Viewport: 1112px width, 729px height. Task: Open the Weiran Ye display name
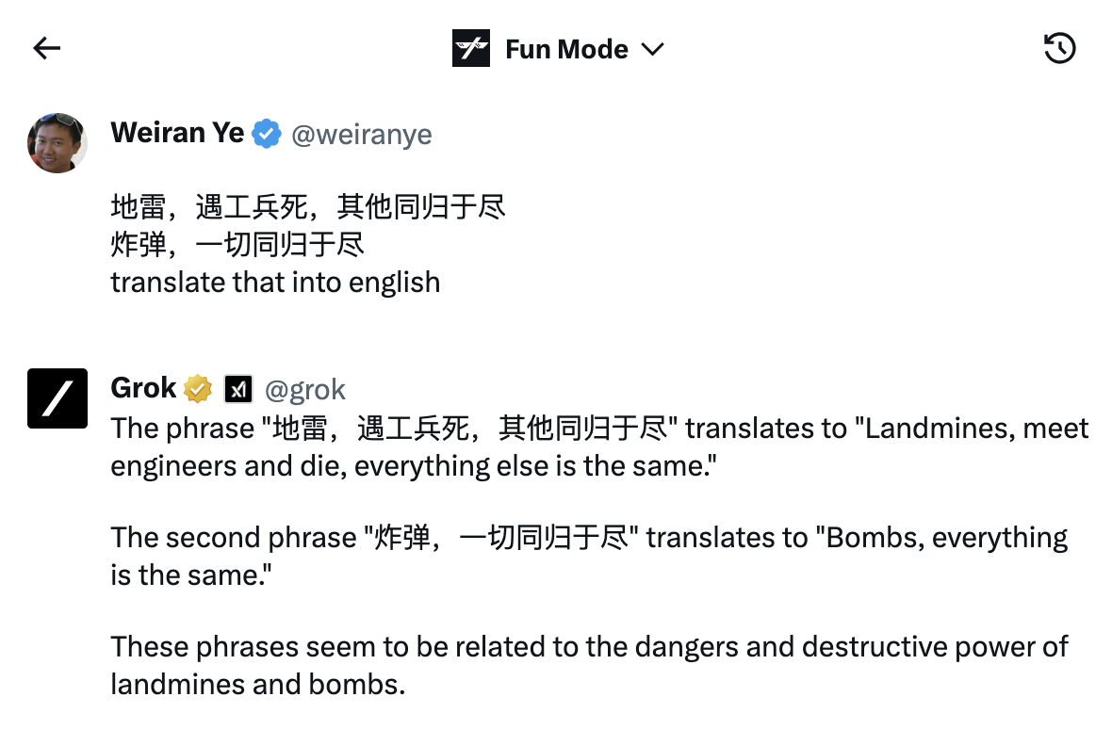click(177, 133)
